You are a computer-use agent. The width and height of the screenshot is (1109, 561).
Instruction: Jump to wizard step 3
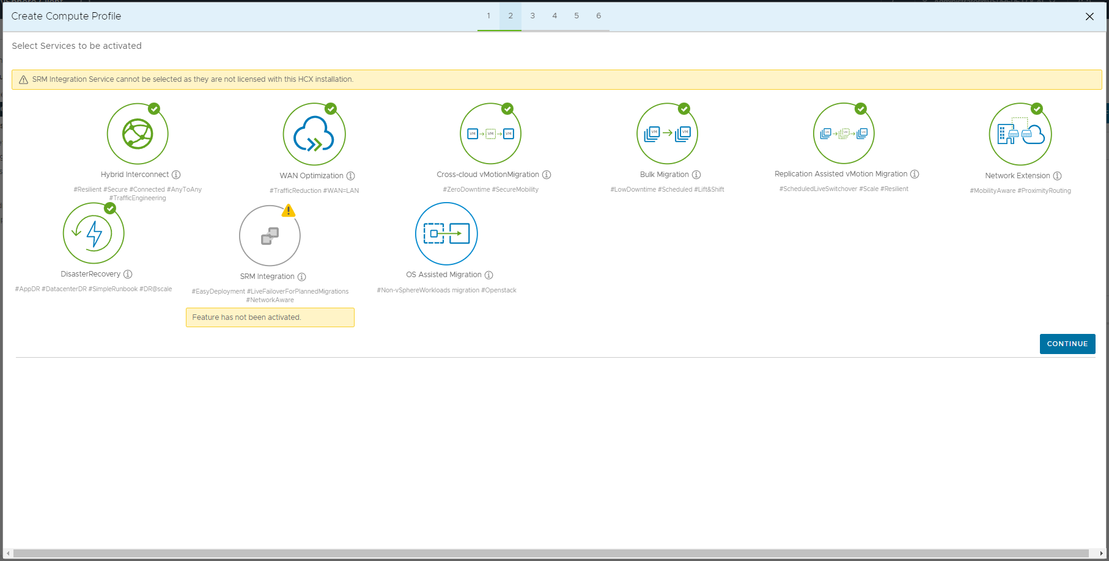pos(532,16)
